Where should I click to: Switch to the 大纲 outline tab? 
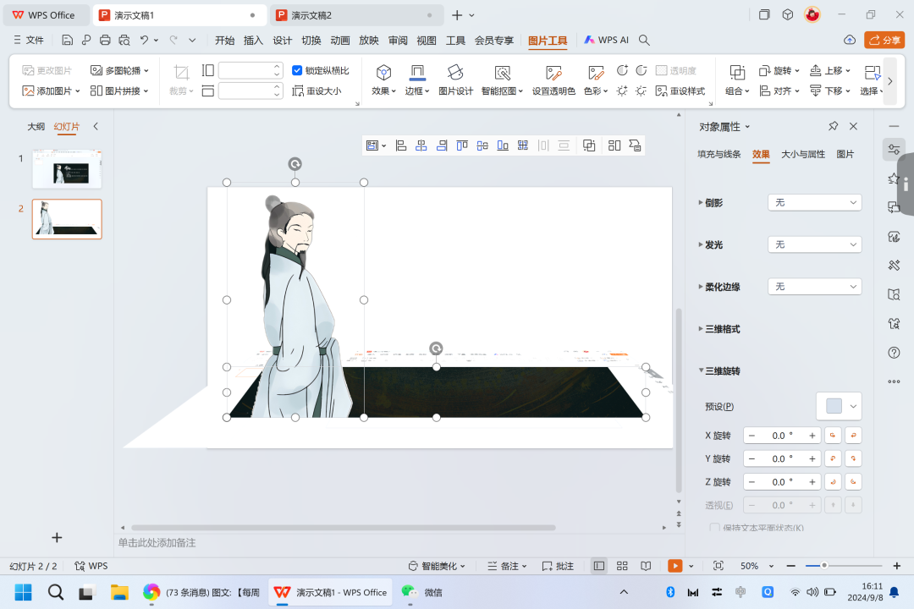click(36, 127)
